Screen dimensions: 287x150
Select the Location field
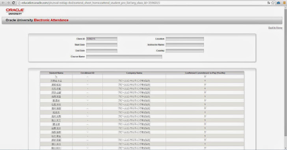pyautogui.click(x=184, y=39)
